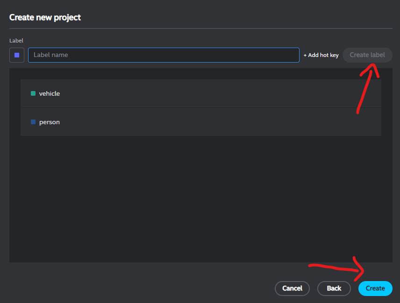
Task: Click the green vehicle color square
Action: point(33,93)
